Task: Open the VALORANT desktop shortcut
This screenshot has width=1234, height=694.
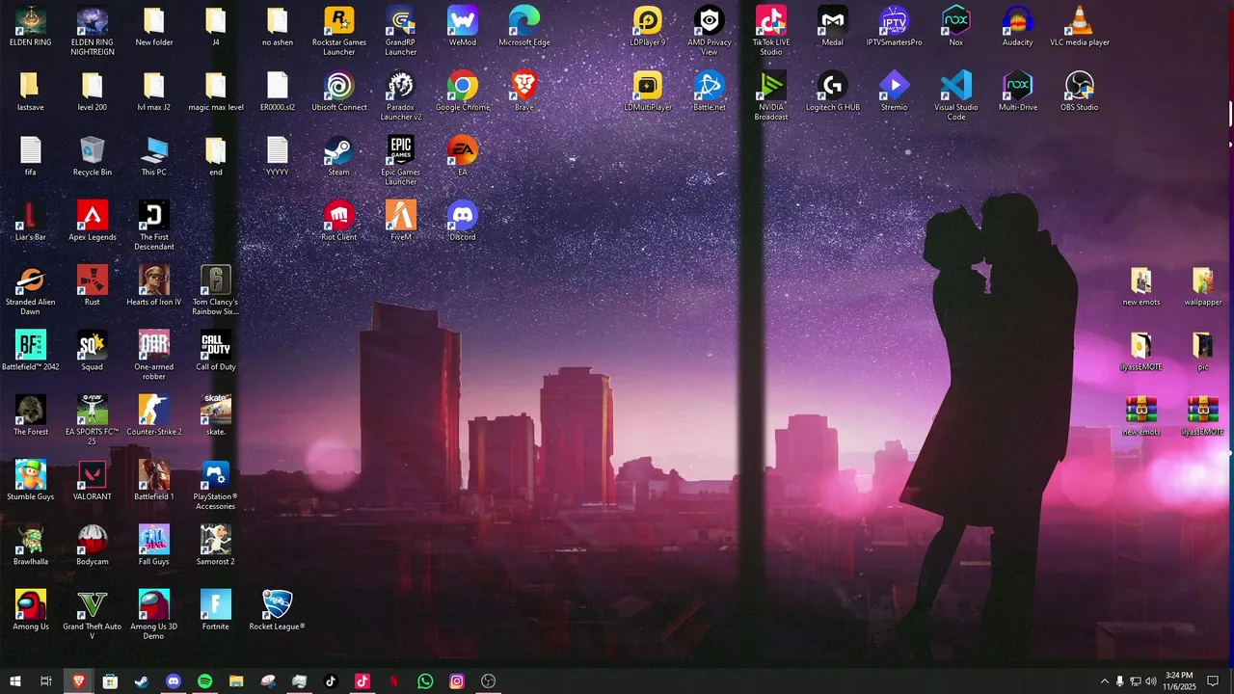Action: tap(93, 478)
